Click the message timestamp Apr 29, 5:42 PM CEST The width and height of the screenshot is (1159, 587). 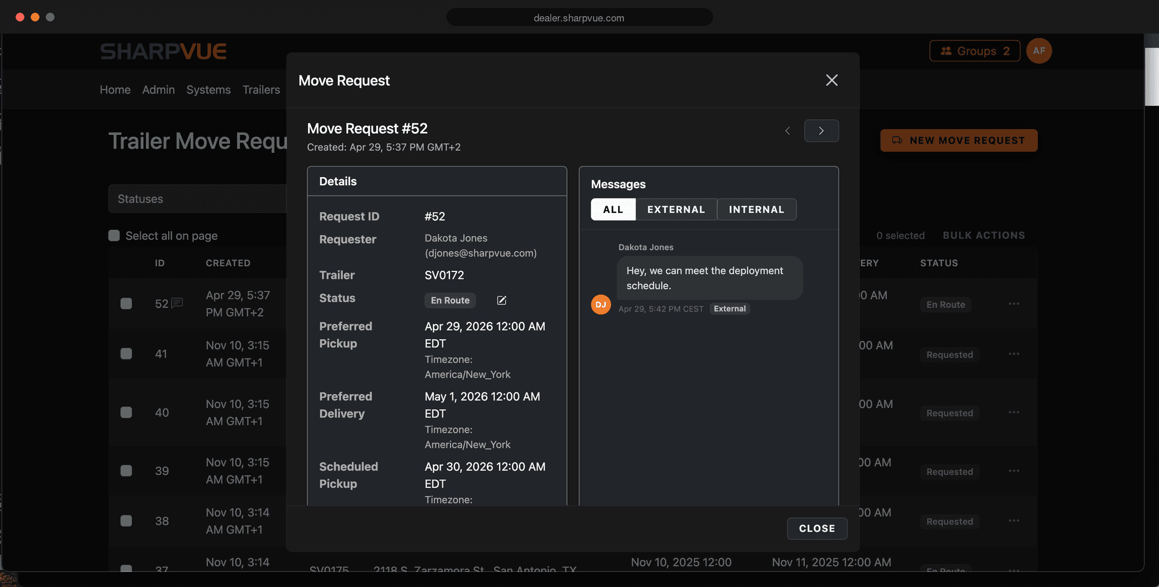661,309
